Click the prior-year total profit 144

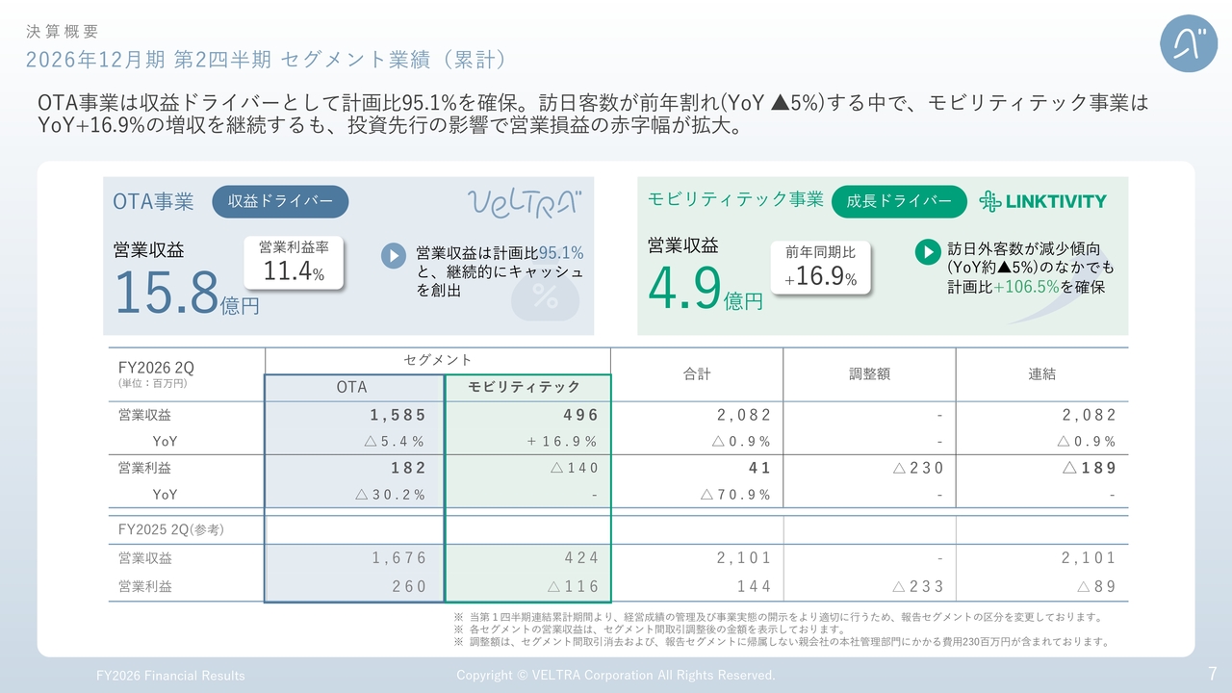click(754, 586)
